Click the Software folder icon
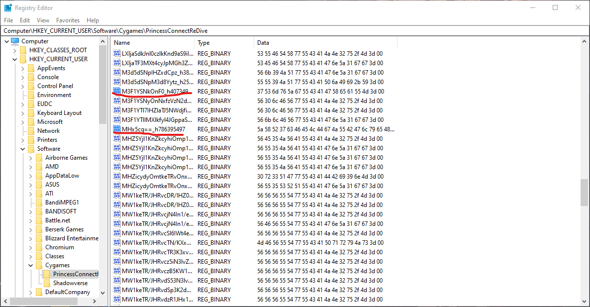 (31, 149)
